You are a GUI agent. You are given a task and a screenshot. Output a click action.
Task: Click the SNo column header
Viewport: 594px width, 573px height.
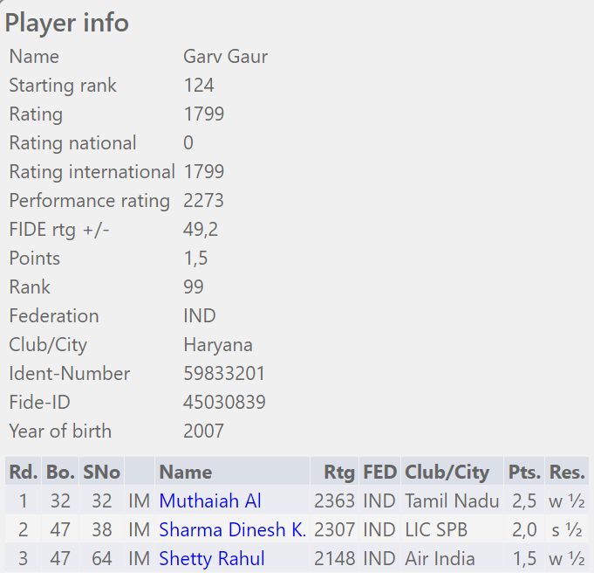coord(102,473)
